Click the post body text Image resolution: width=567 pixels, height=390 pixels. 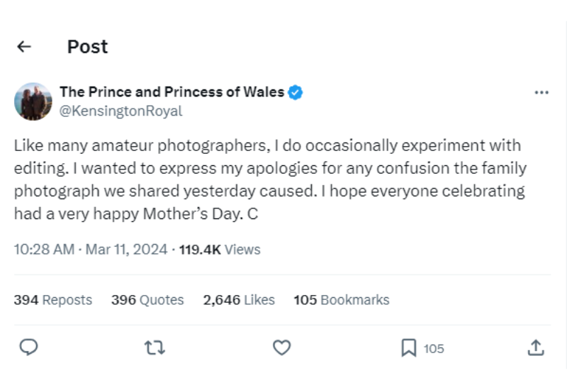tap(269, 179)
